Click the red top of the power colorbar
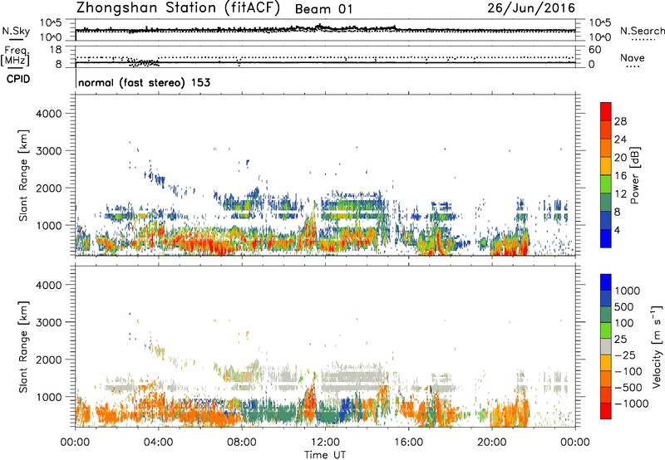The height and width of the screenshot is (460, 665). [606, 111]
